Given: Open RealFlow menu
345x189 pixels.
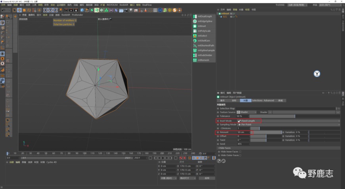Looking at the screenshot, I should pyautogui.click(x=147, y=5).
